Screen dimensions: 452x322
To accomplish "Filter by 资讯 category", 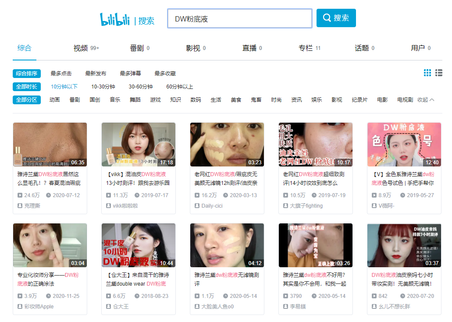I will pyautogui.click(x=297, y=100).
